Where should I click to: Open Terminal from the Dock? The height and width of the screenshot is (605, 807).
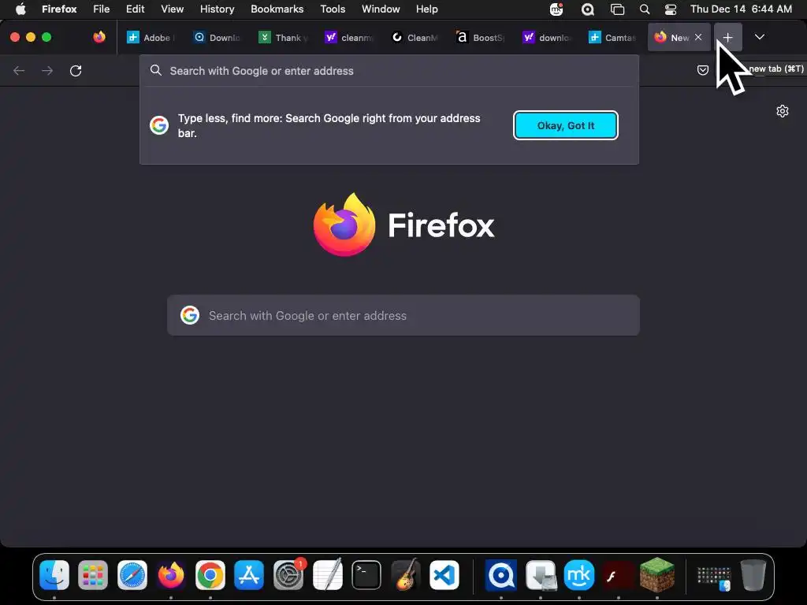(366, 574)
